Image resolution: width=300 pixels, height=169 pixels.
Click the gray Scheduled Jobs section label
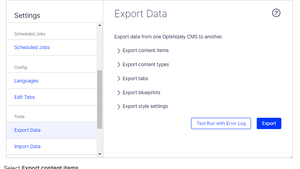[x=30, y=34]
